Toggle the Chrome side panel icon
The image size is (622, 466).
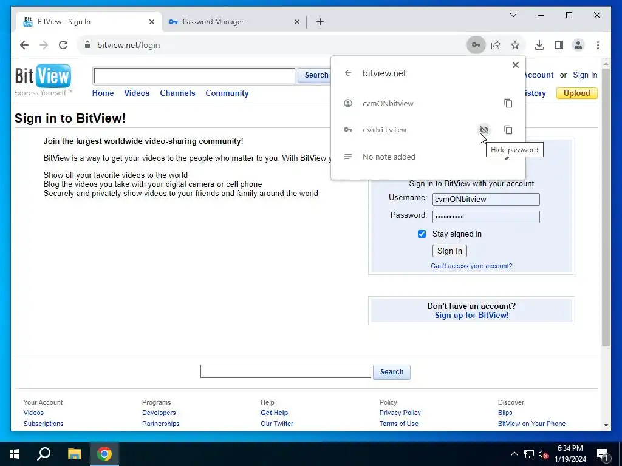[x=559, y=45]
